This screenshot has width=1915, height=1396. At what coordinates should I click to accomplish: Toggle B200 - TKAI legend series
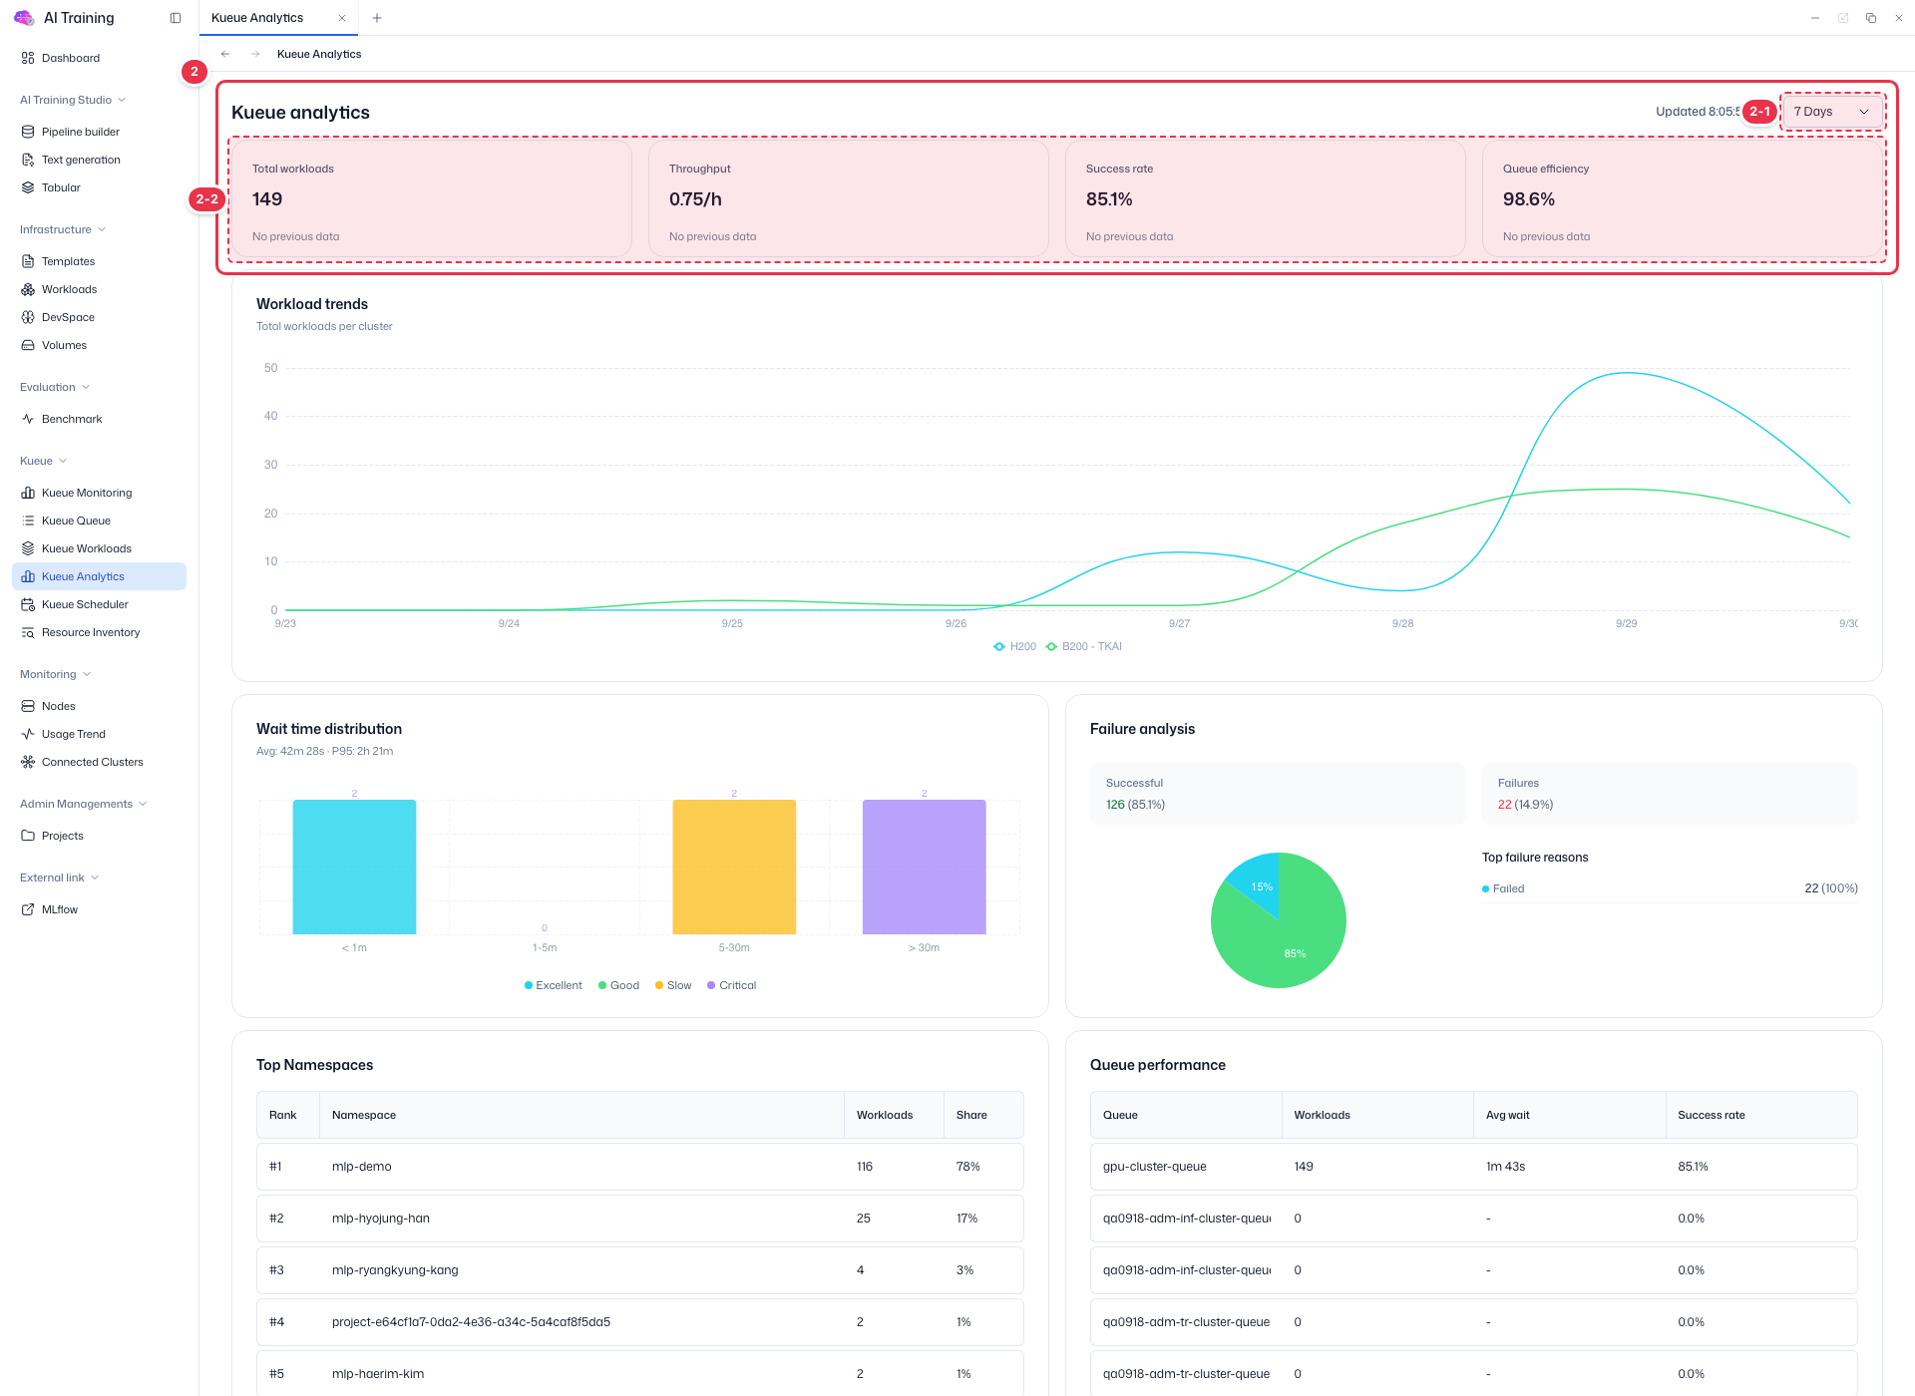(x=1083, y=646)
